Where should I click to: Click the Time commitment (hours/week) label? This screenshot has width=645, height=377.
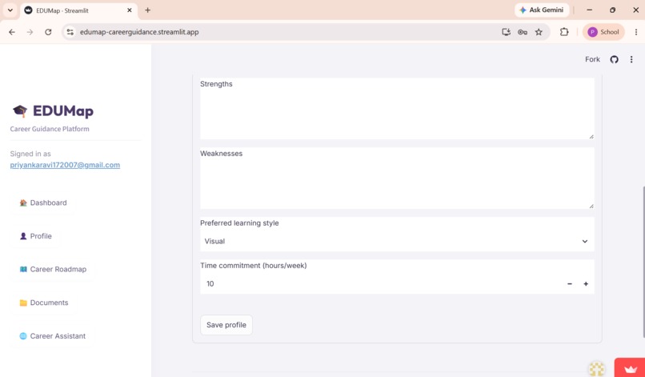pyautogui.click(x=254, y=266)
